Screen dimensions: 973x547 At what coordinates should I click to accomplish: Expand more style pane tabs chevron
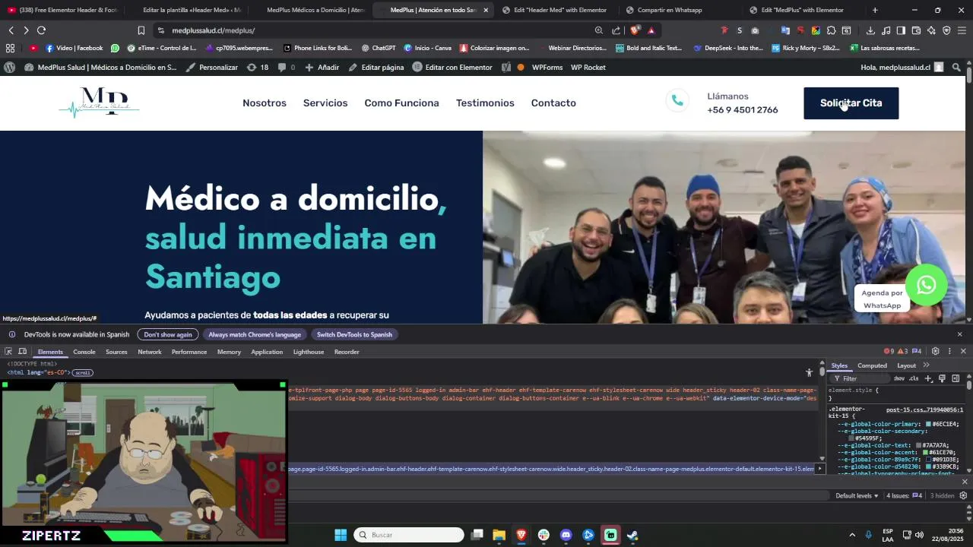pos(926,365)
